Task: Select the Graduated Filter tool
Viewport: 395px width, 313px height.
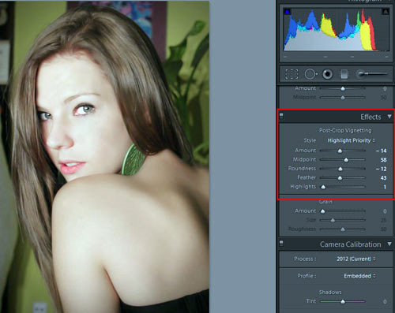Action: pyautogui.click(x=344, y=74)
